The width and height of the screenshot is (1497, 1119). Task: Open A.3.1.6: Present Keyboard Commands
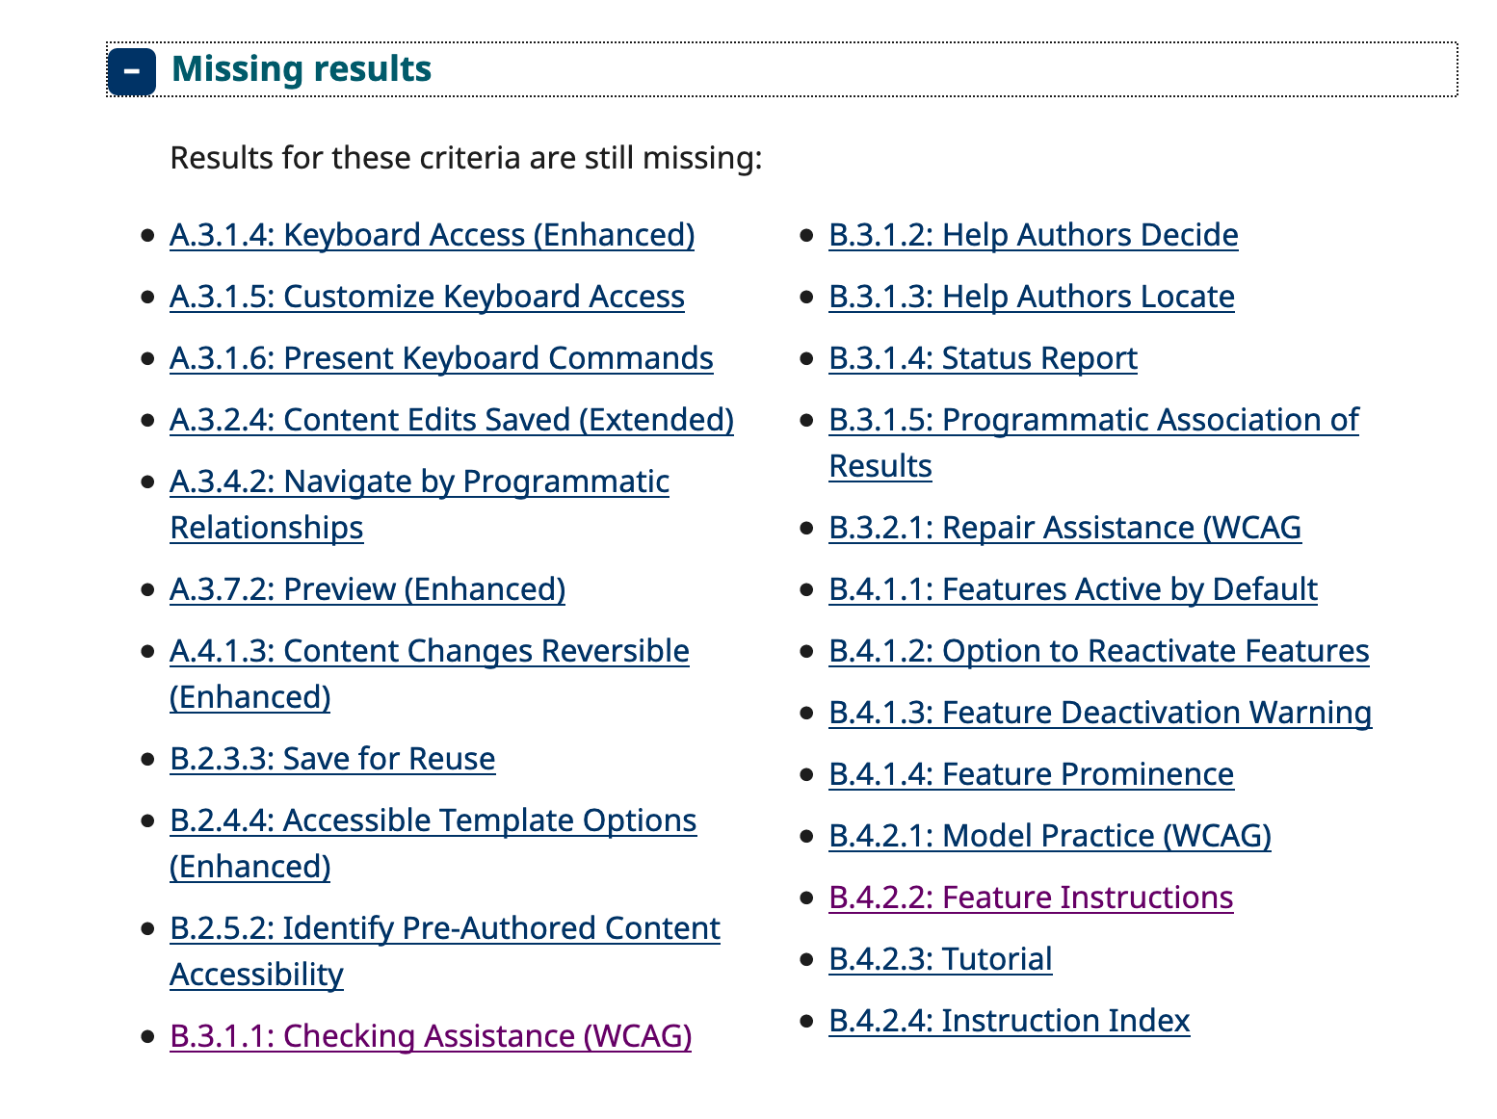tap(441, 357)
